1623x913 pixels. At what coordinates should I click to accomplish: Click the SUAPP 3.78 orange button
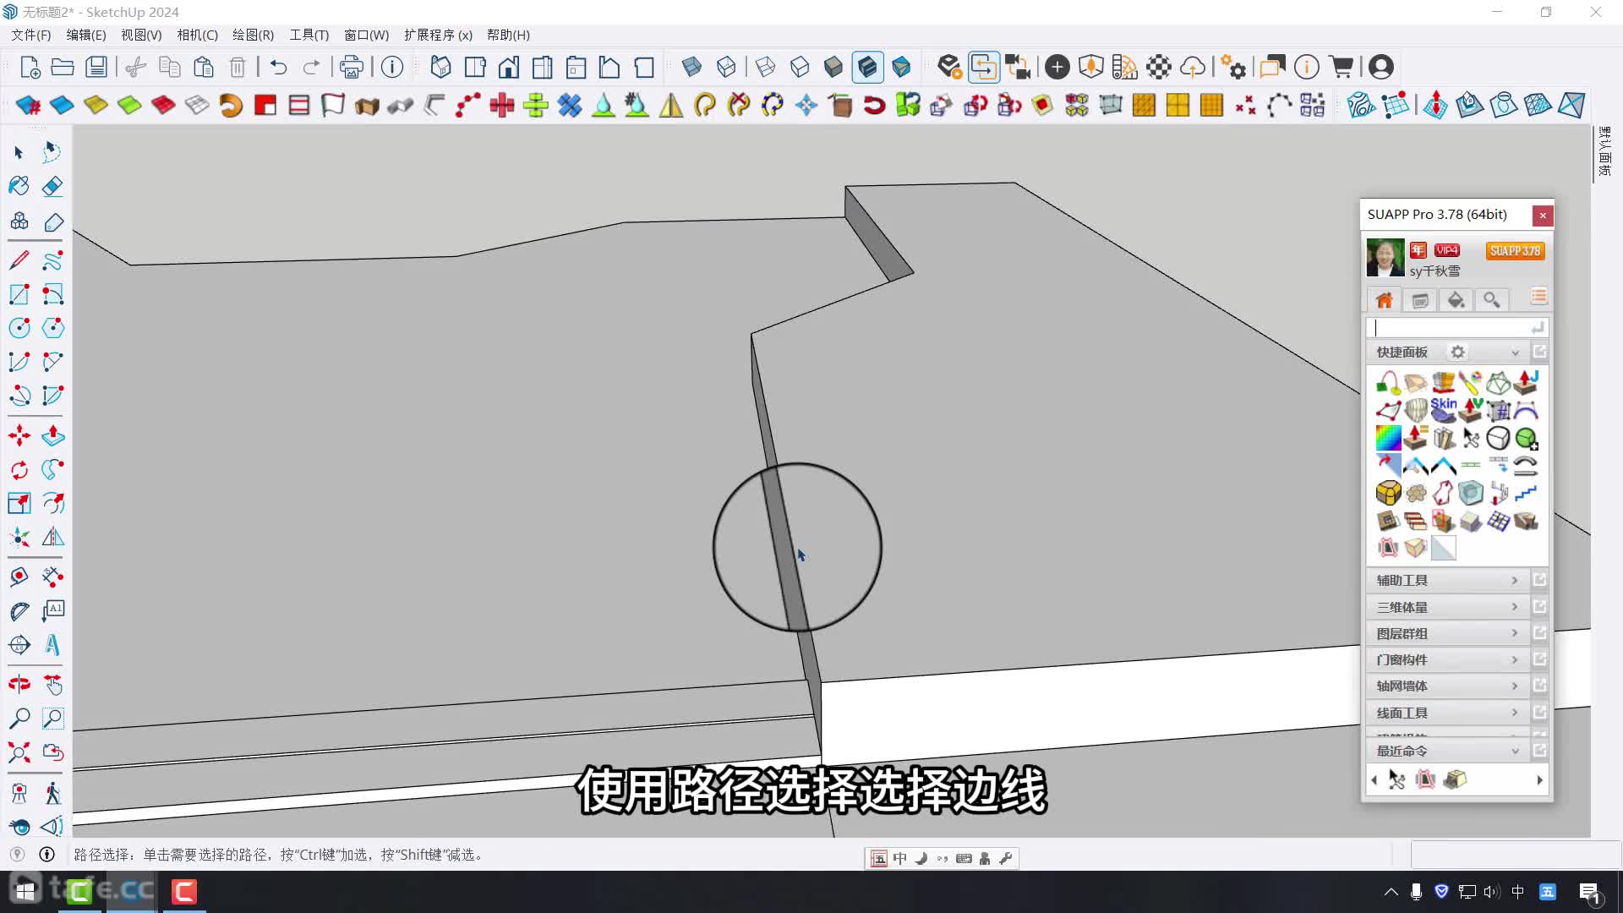click(x=1515, y=251)
